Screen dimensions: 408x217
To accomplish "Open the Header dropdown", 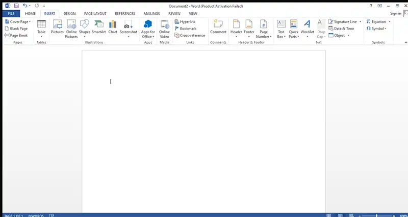I will point(236,29).
